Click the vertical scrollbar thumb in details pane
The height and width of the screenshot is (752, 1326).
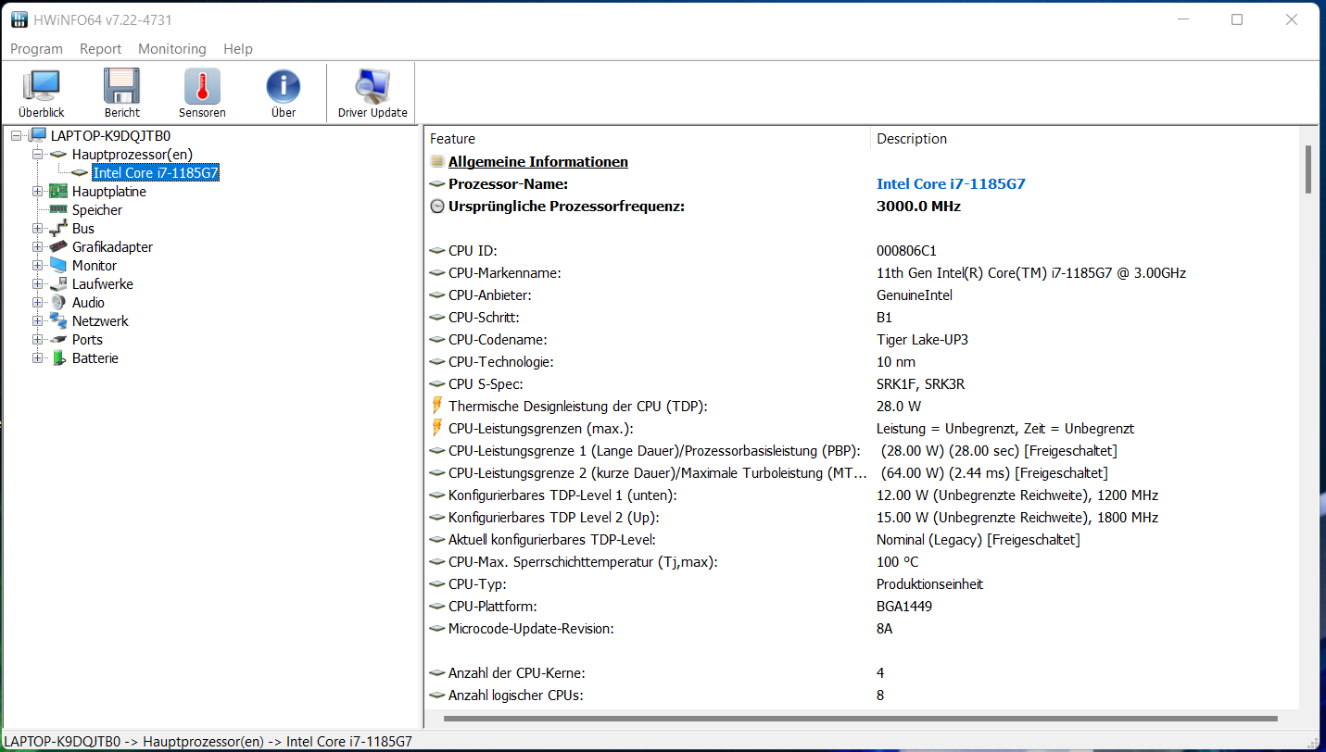click(1308, 169)
